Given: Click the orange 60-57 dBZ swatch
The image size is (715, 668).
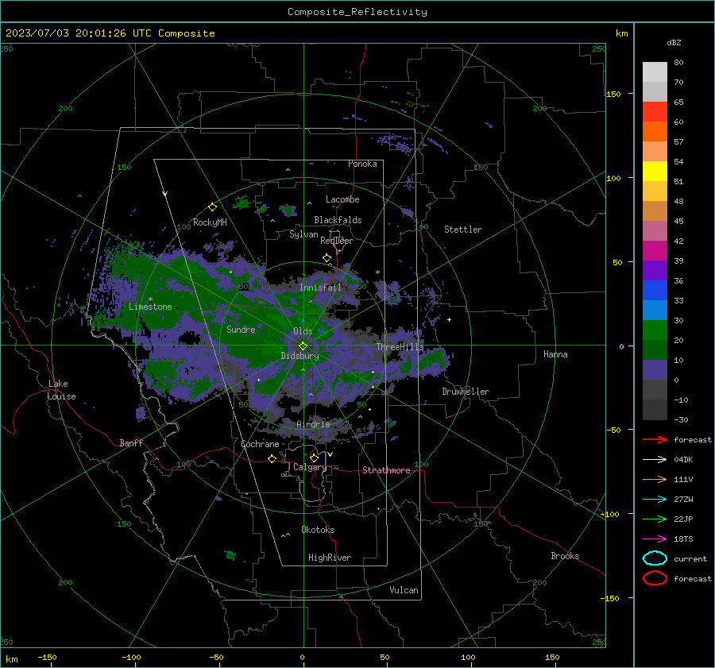Looking at the screenshot, I should (x=655, y=132).
